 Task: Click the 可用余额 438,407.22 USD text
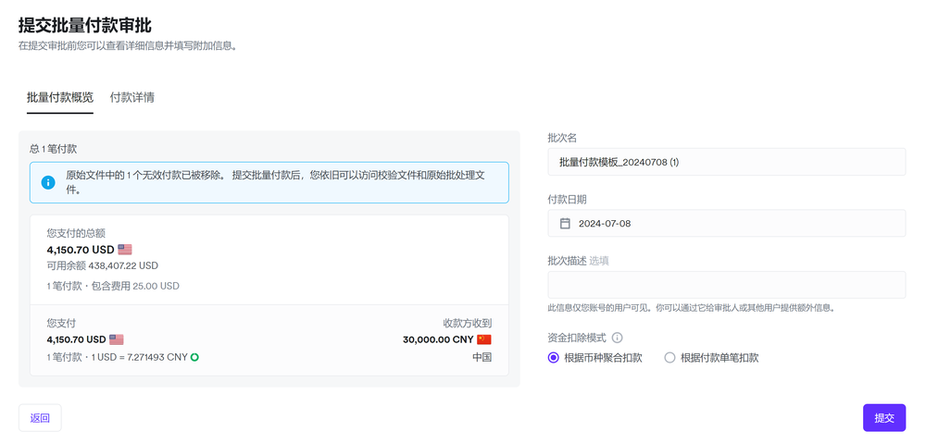[x=103, y=265]
